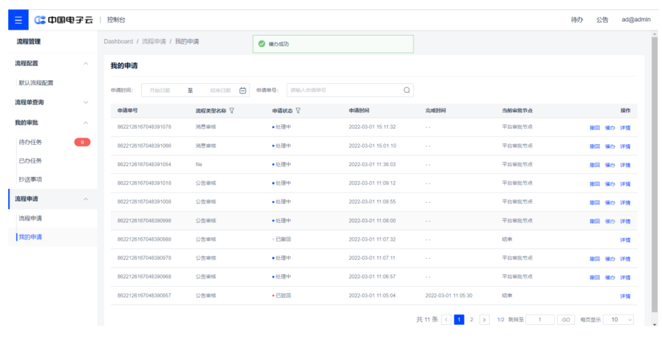Click 已驳回 status cell
Image resolution: width=662 pixels, height=345 pixels.
pos(281,295)
